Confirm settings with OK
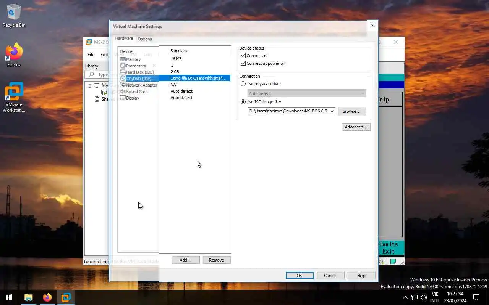This screenshot has height=305, width=489. pos(300,276)
